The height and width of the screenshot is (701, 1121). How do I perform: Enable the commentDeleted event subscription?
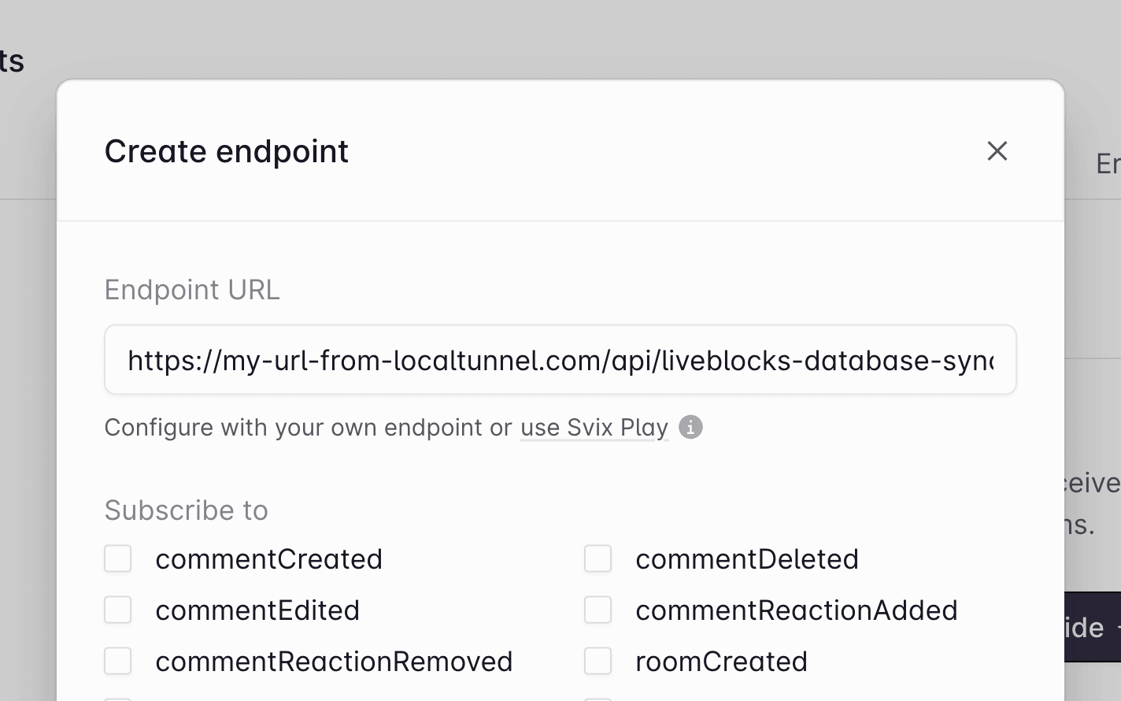tap(598, 558)
